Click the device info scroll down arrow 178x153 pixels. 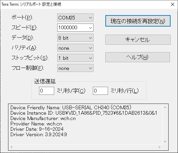click(x=165, y=142)
